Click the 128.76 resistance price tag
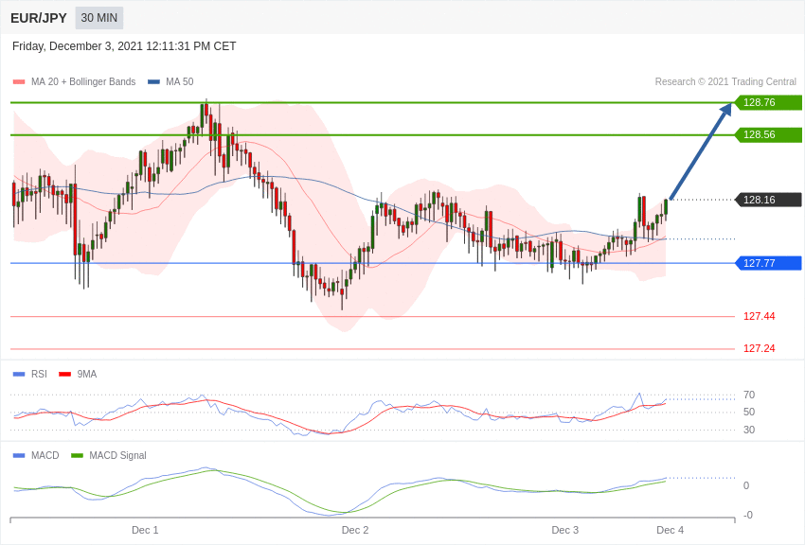 (x=769, y=102)
